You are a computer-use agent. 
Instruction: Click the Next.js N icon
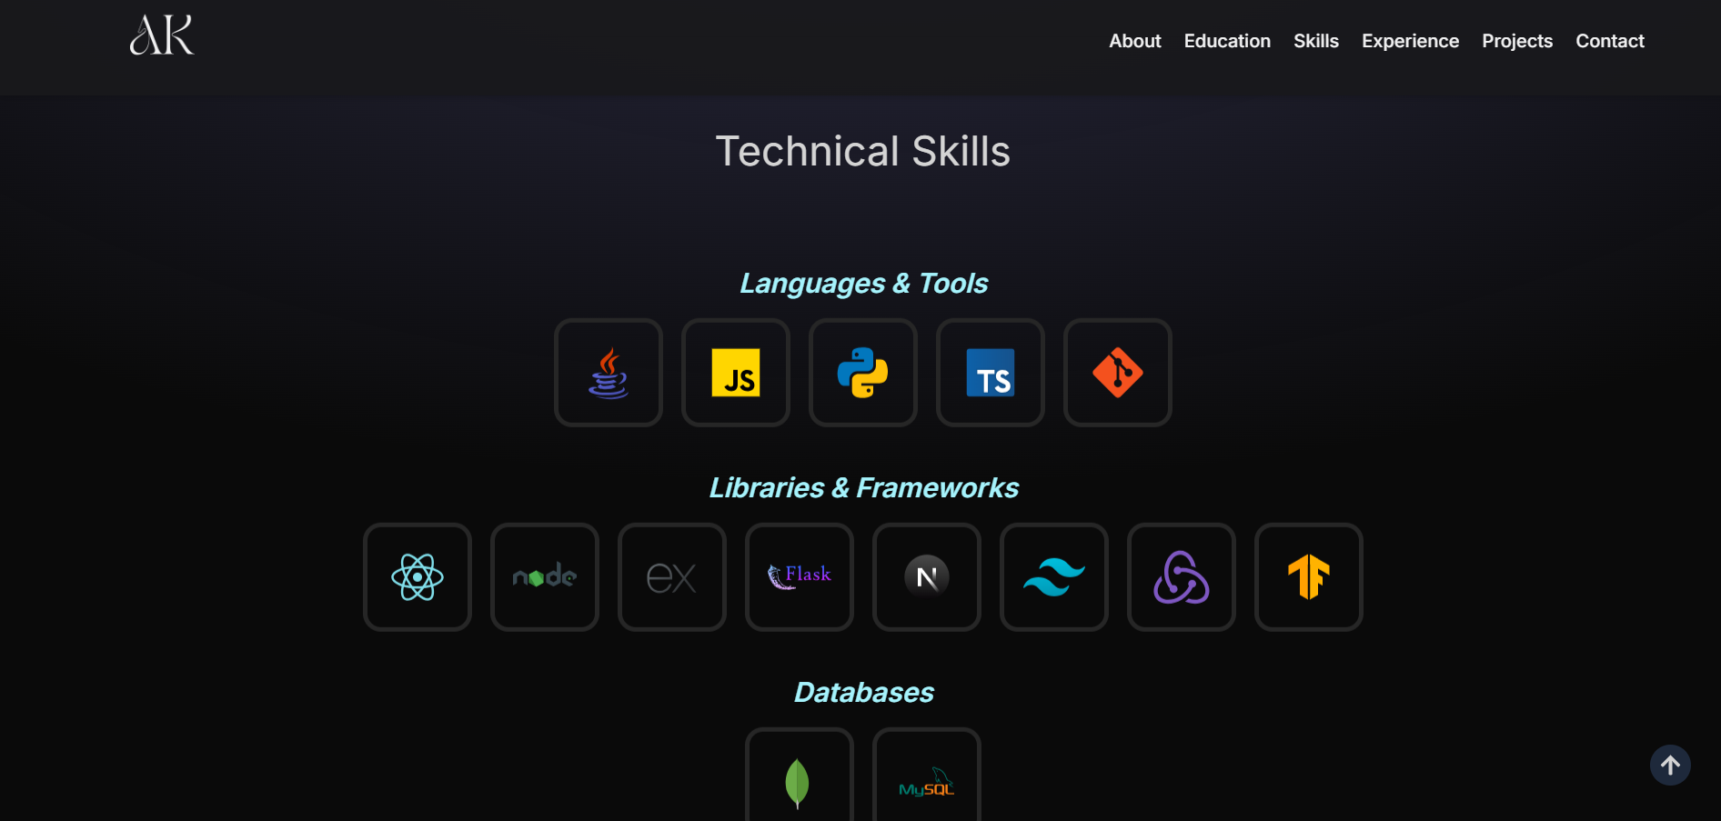927,577
